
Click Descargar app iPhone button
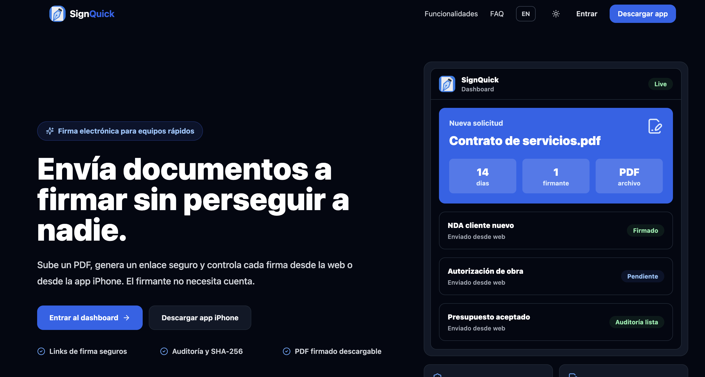click(200, 317)
